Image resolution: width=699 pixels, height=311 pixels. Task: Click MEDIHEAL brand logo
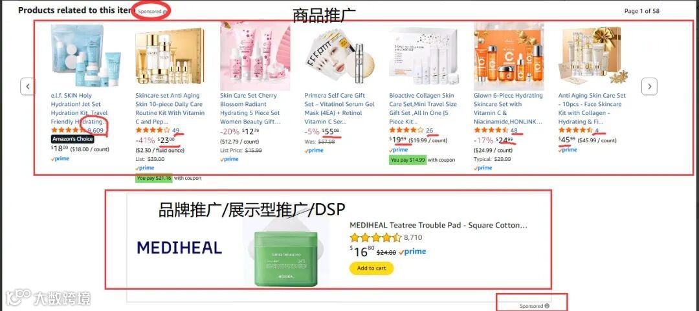tap(179, 248)
